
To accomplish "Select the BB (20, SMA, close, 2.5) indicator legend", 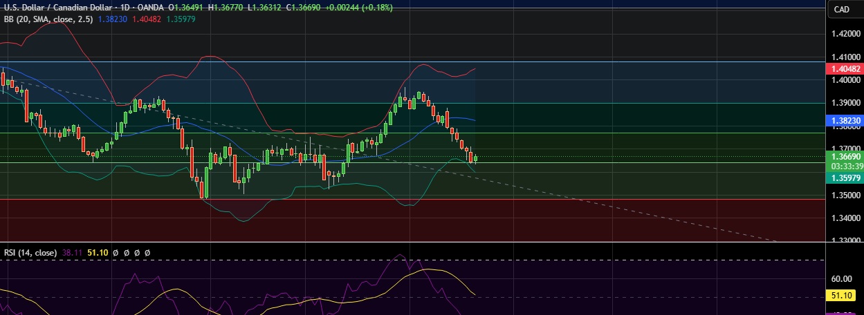I will (x=48, y=19).
